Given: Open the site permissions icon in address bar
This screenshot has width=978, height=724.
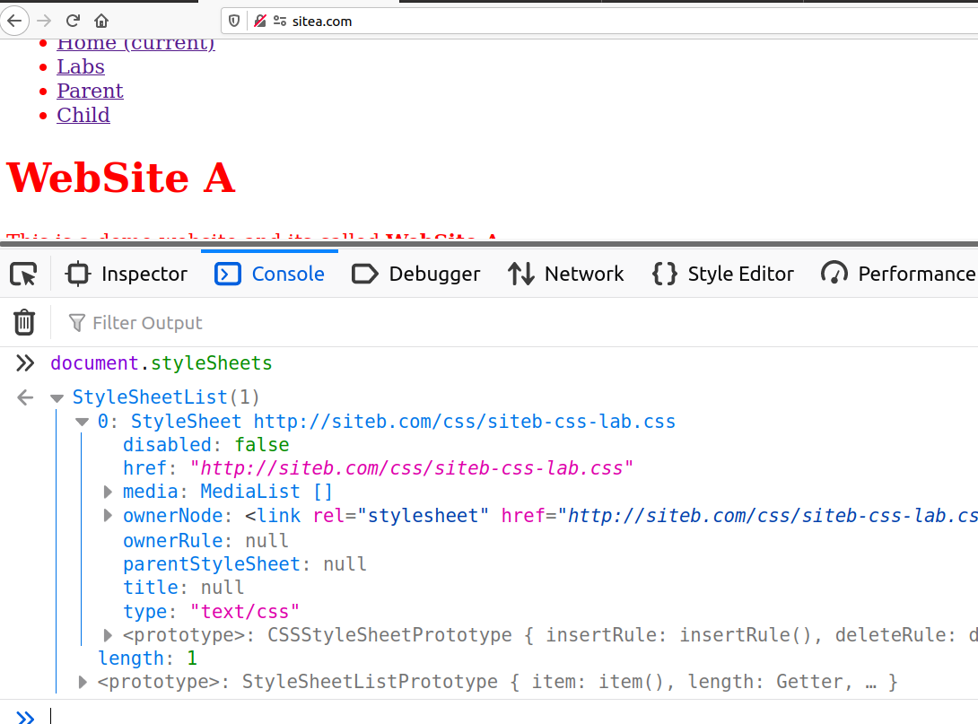Looking at the screenshot, I should tap(280, 22).
